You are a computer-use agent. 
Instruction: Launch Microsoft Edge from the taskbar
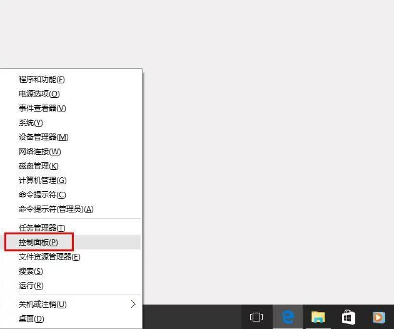pos(288,317)
